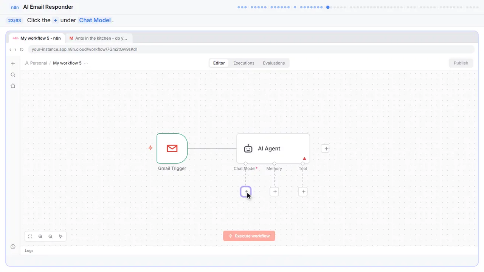Image resolution: width=484 pixels, height=272 pixels.
Task: Zoom in on the workflow canvas
Action: (x=40, y=236)
